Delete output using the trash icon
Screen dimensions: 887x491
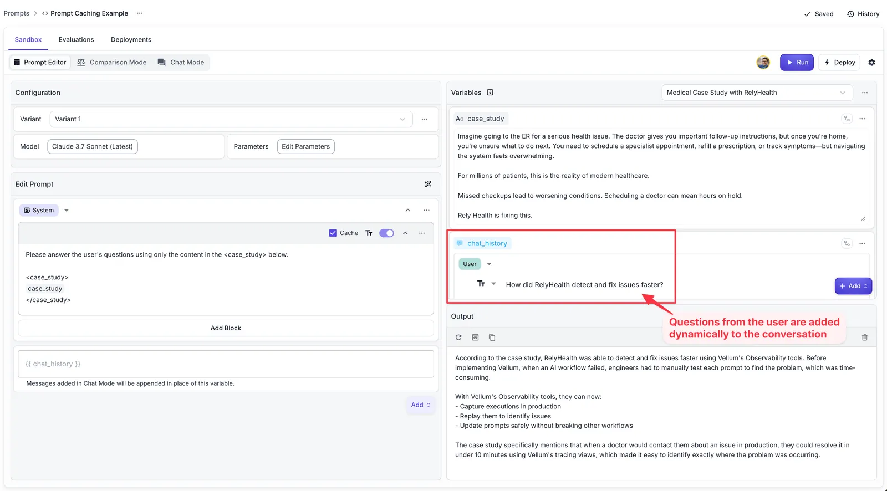(x=864, y=337)
